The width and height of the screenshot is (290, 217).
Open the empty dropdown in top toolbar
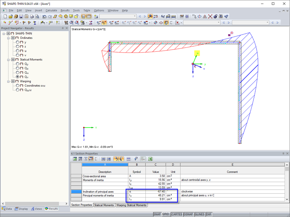point(118,16)
